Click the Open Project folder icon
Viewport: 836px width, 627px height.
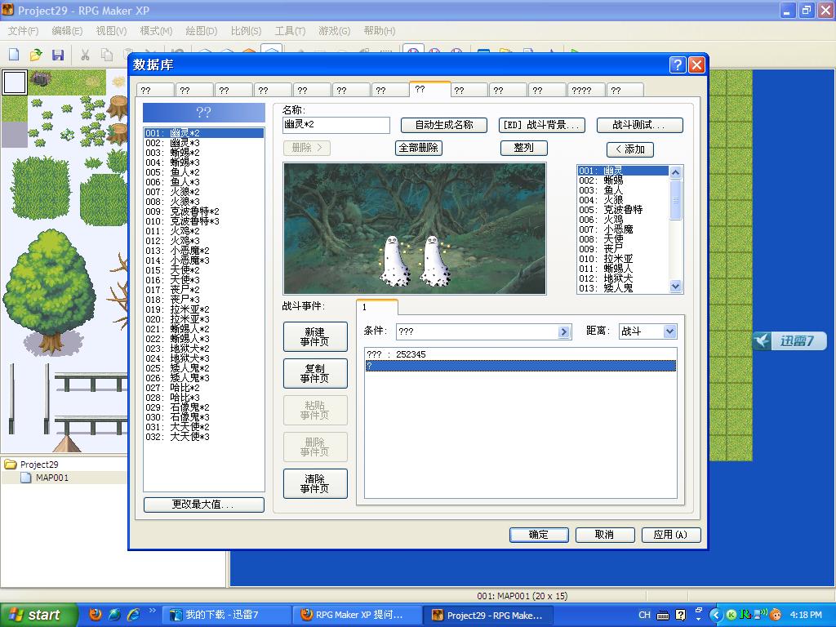[36, 55]
